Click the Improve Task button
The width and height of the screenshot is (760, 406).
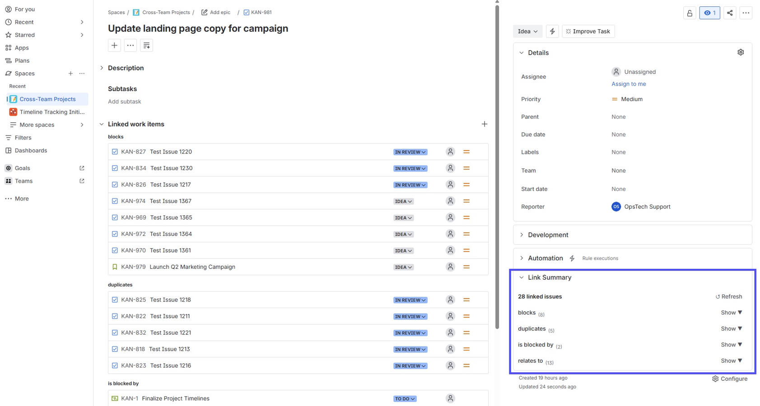588,31
